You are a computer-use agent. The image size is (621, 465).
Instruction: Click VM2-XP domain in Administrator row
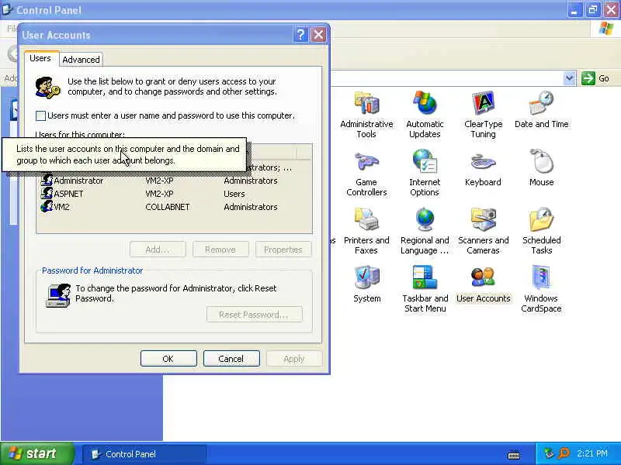pos(159,181)
